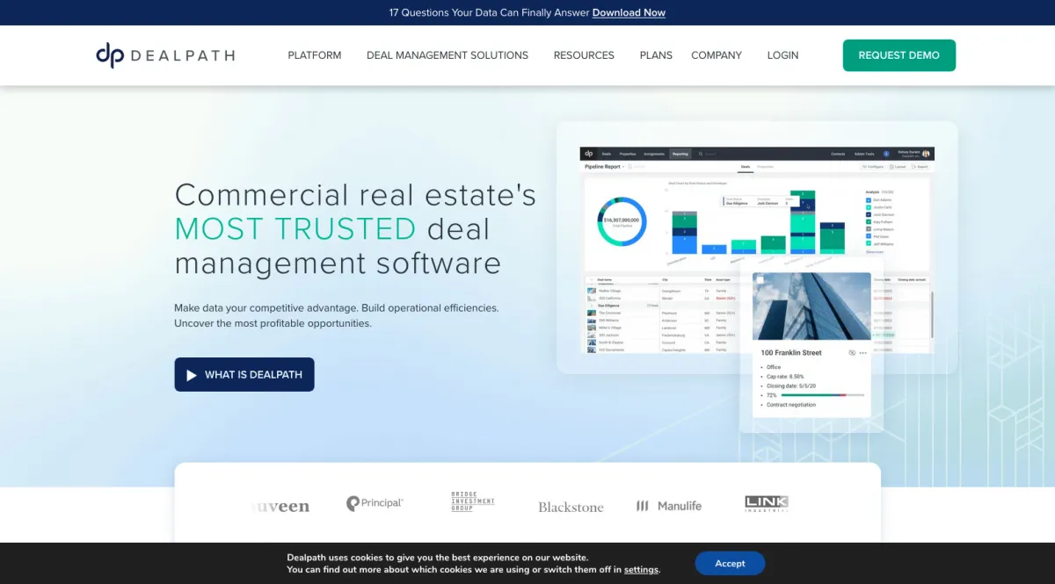The height and width of the screenshot is (584, 1055).
Task: Click the deals table vertical scrollbar
Action: point(932,314)
